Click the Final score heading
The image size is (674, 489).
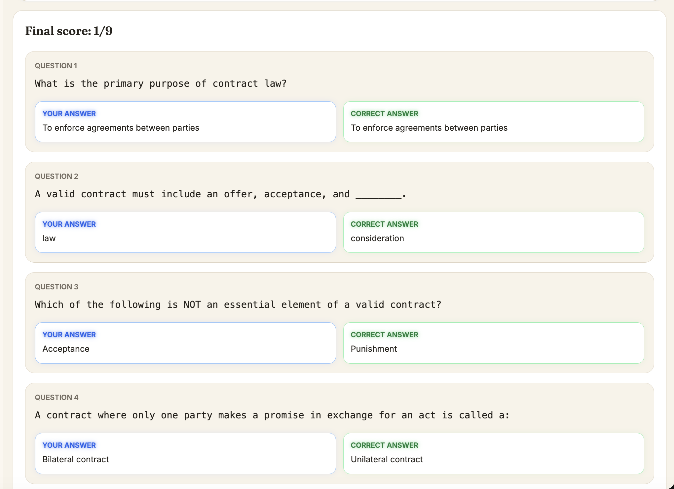pyautogui.click(x=69, y=31)
